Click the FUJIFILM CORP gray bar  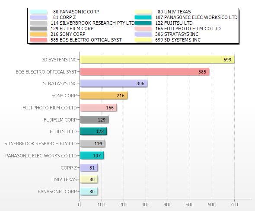pyautogui.click(x=94, y=120)
